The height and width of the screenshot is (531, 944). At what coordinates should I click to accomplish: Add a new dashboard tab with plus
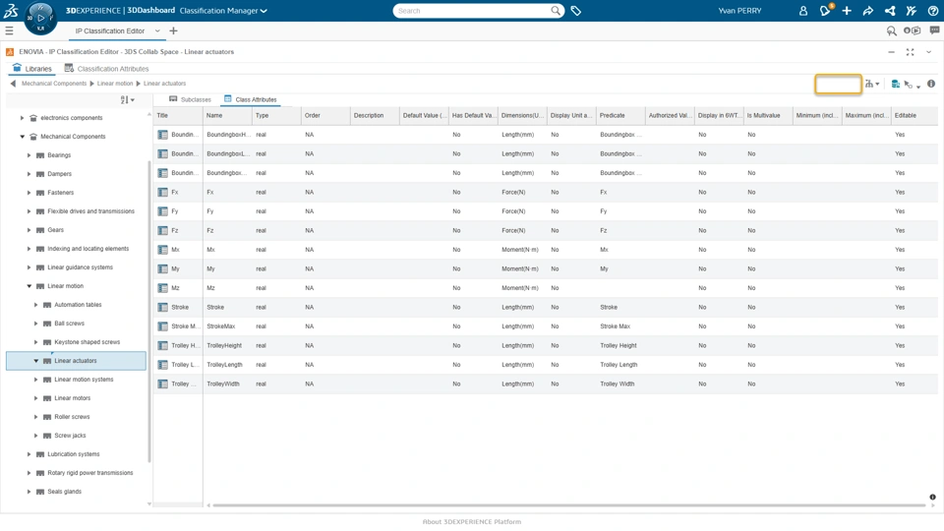[x=173, y=30]
